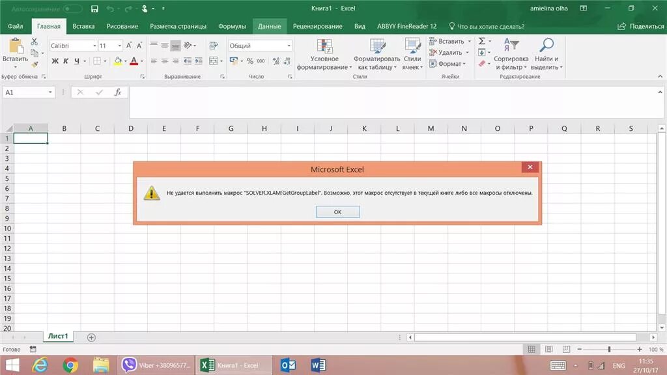Click the text orientation icon
This screenshot has height=375, width=667.
(188, 46)
